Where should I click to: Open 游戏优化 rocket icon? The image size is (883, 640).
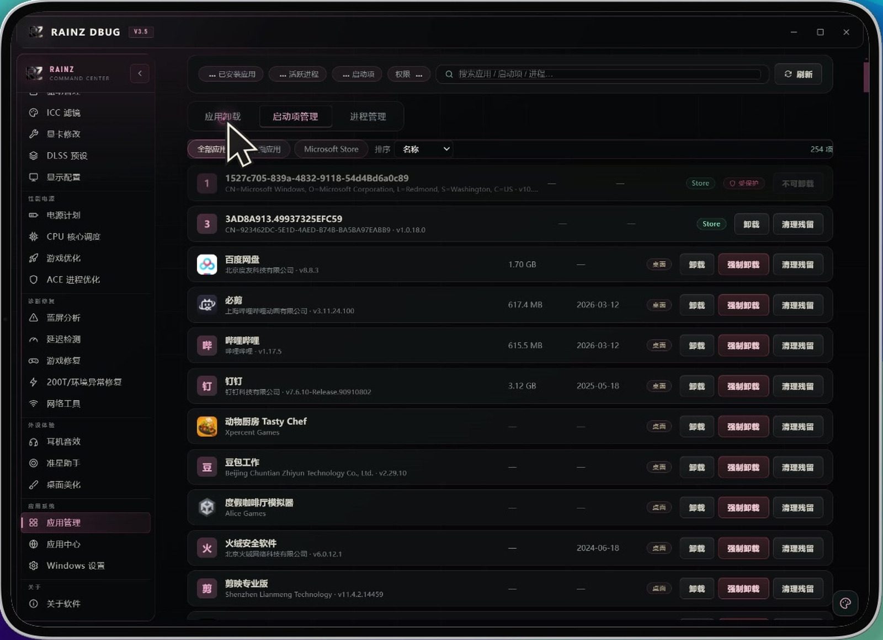coord(34,258)
